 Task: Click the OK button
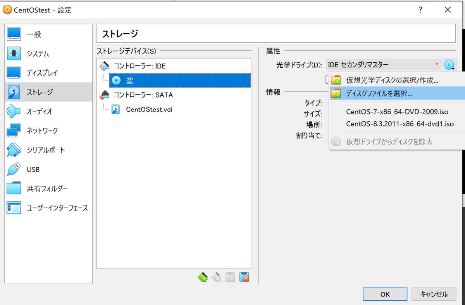(385, 294)
